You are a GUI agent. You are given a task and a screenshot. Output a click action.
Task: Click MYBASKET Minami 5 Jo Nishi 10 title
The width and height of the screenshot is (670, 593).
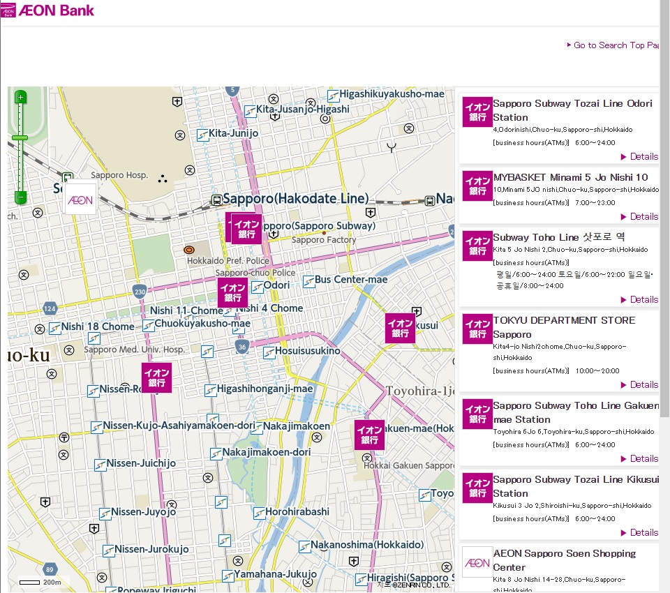point(570,177)
